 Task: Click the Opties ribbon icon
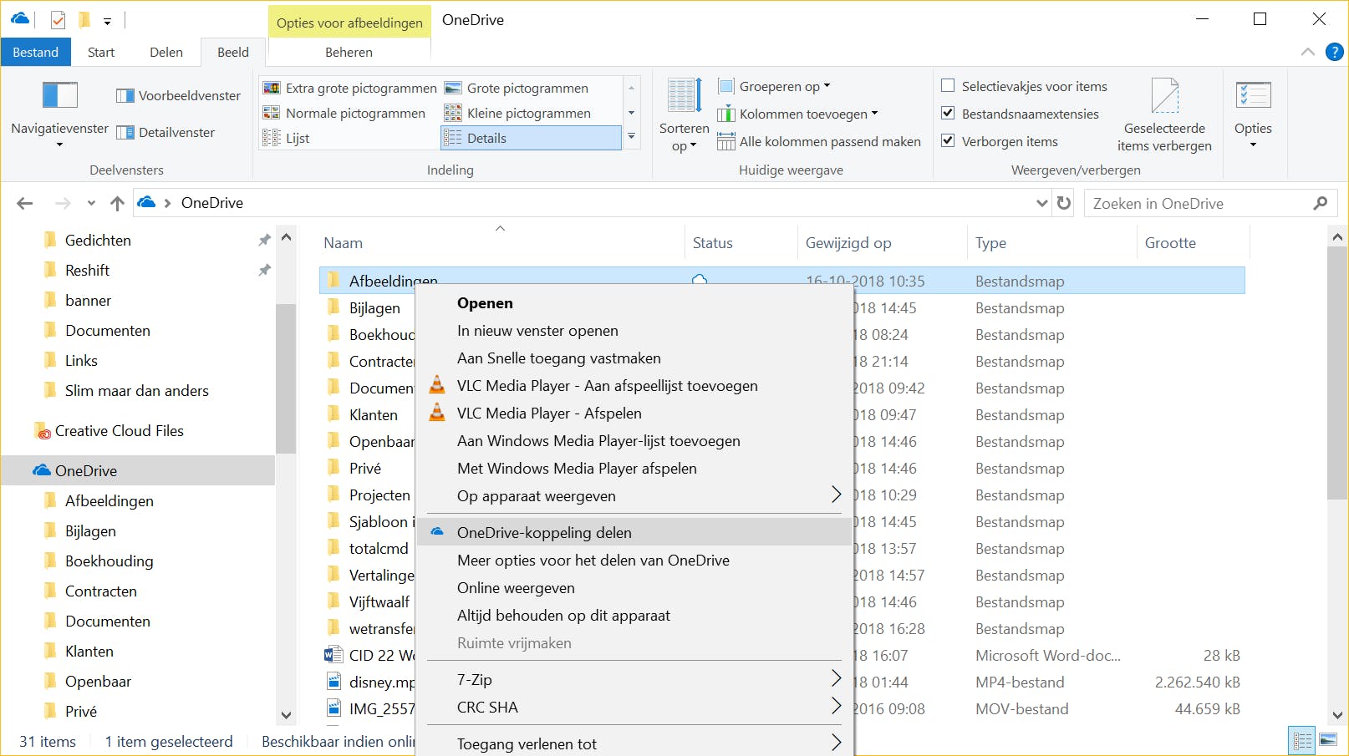(1252, 96)
